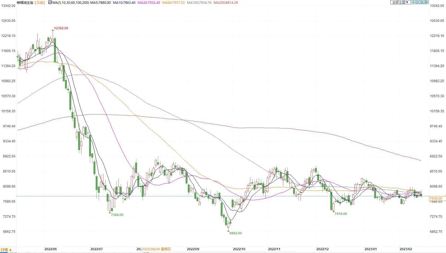Click the MA indicator settings icon

[x=50, y=2]
